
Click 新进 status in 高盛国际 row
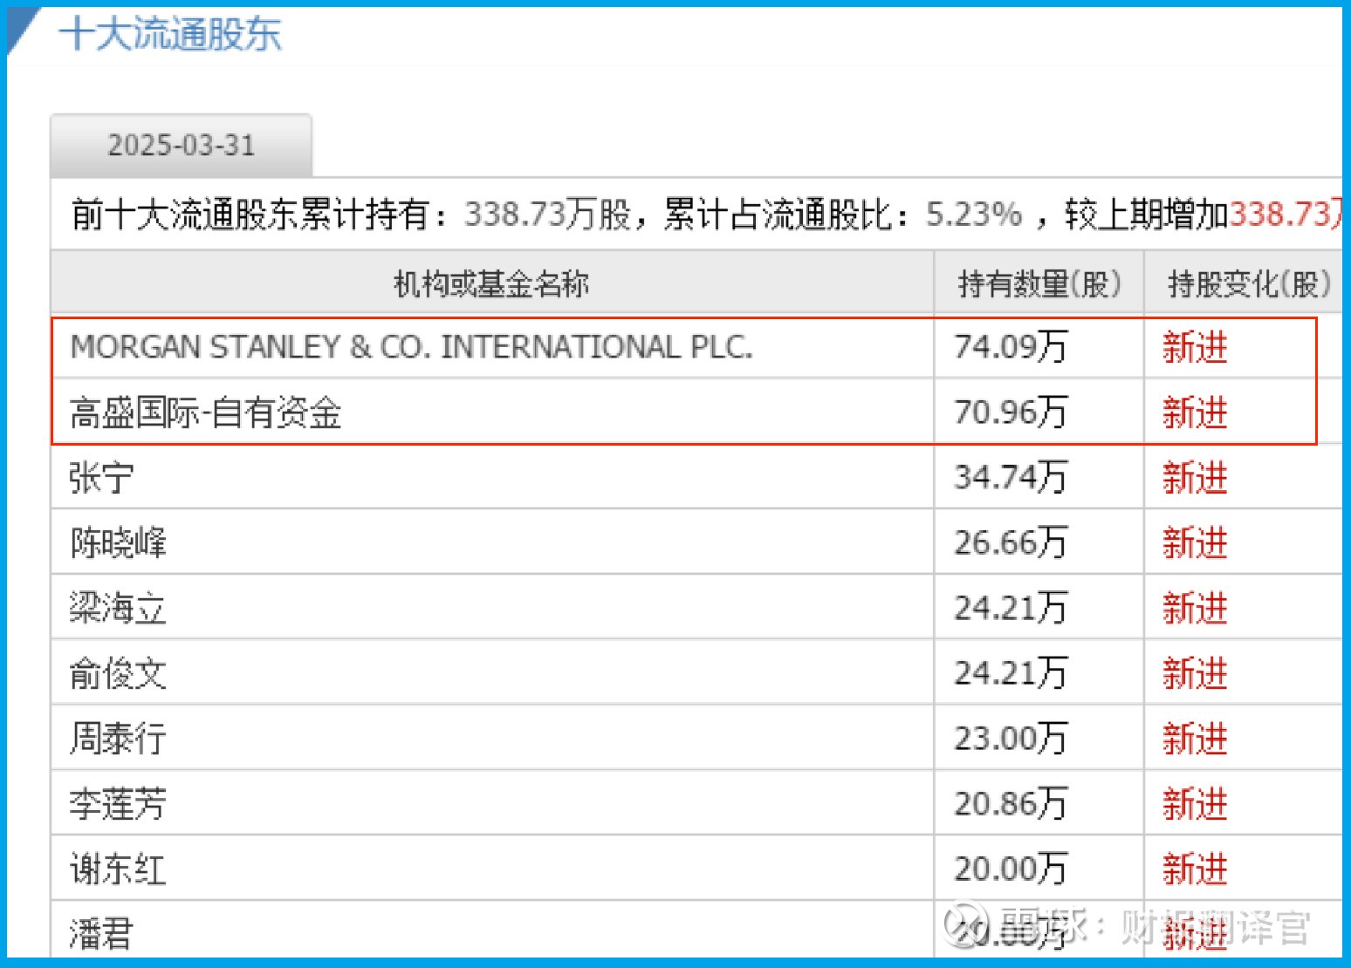[x=1195, y=412]
